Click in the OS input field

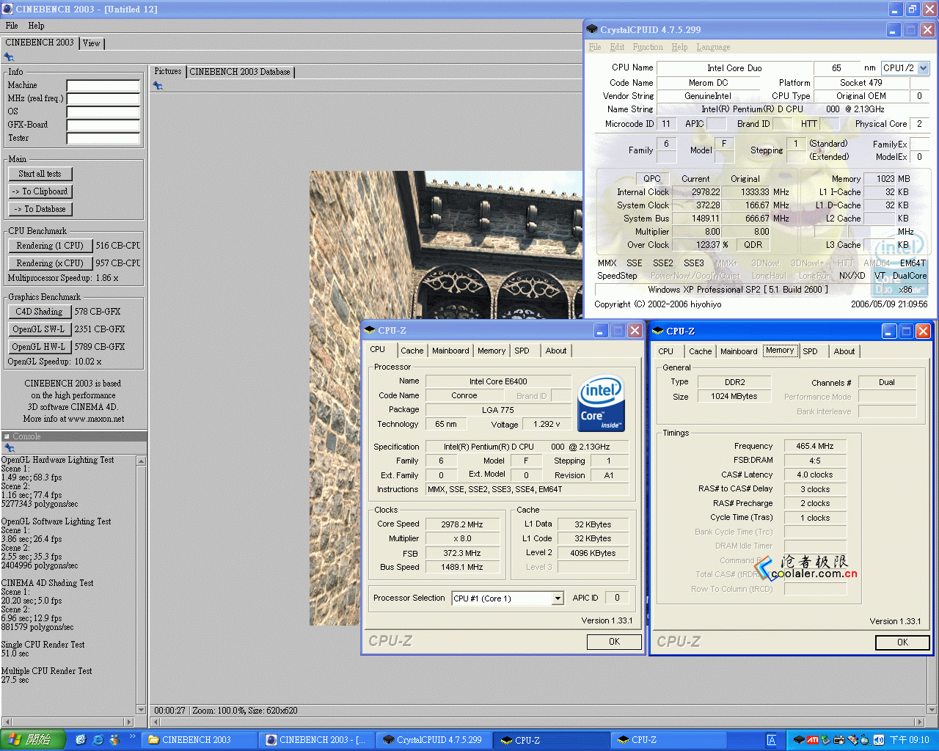(x=103, y=112)
